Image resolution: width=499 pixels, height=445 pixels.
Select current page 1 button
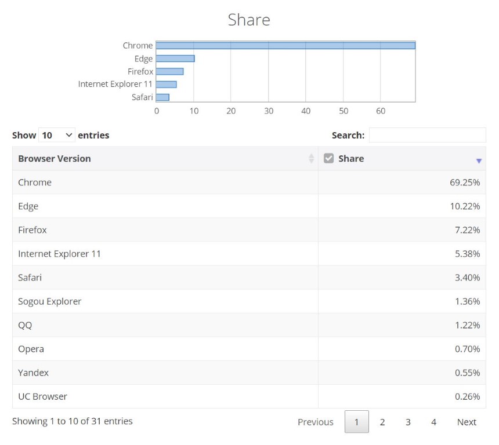[356, 422]
